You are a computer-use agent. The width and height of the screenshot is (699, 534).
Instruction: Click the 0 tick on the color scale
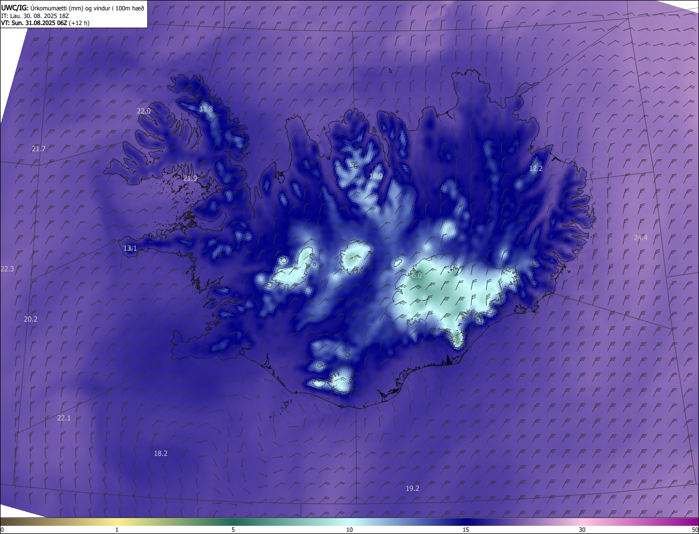[2, 530]
